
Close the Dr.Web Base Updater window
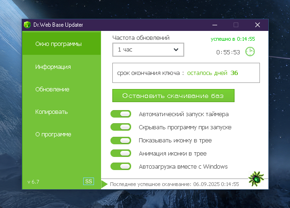coord(258,25)
